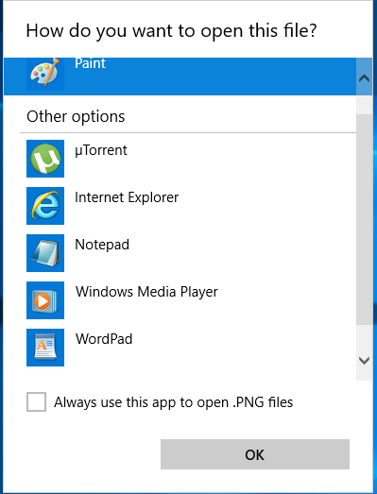Select the Windows Media Player label
This screenshot has height=494, width=377.
click(x=146, y=292)
